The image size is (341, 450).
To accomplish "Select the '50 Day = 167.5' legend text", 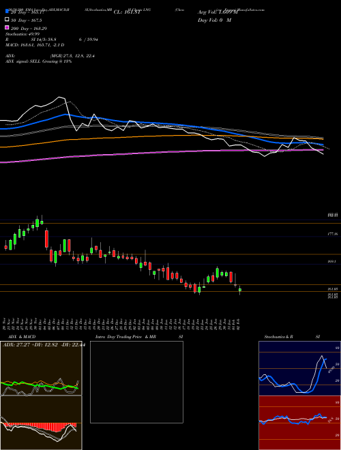I will (x=26, y=20).
